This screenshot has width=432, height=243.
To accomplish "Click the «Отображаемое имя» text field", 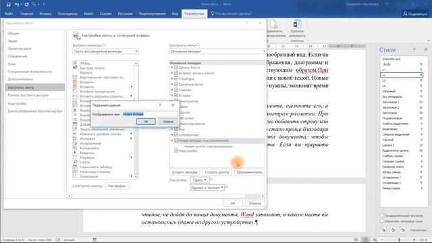I will point(150,114).
